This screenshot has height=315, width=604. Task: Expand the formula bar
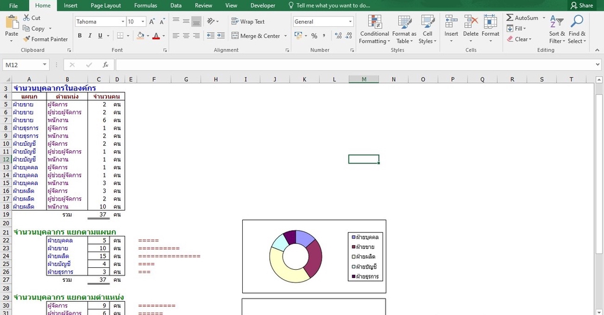pyautogui.click(x=598, y=65)
